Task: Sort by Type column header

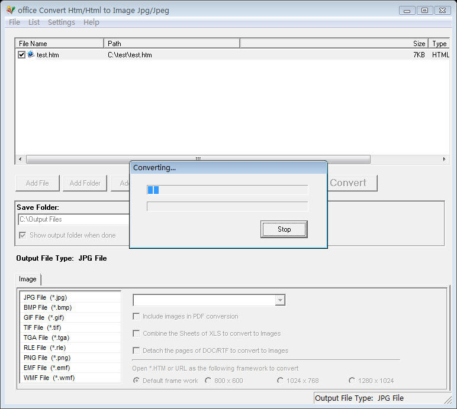Action: coord(439,43)
